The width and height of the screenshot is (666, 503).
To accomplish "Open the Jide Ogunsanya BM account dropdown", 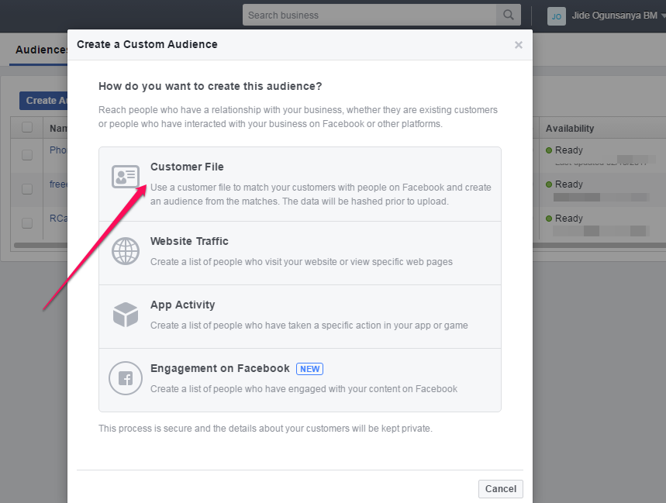I will (x=618, y=16).
